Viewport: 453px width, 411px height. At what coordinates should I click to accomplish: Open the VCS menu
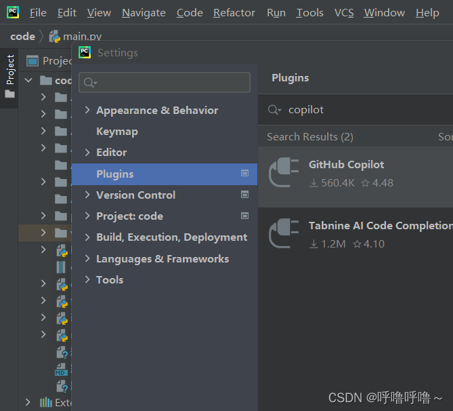tap(344, 13)
